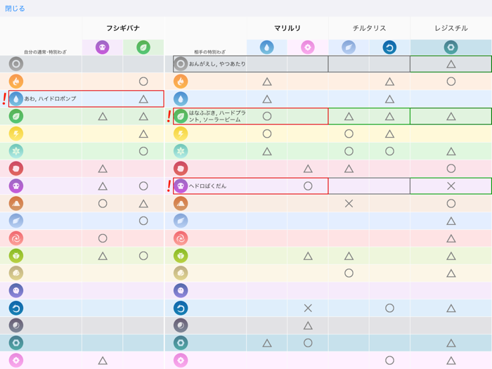Viewport: 492px width, 369px height.
Task: Select Ground type icon in own-moves column
Action: (16, 203)
